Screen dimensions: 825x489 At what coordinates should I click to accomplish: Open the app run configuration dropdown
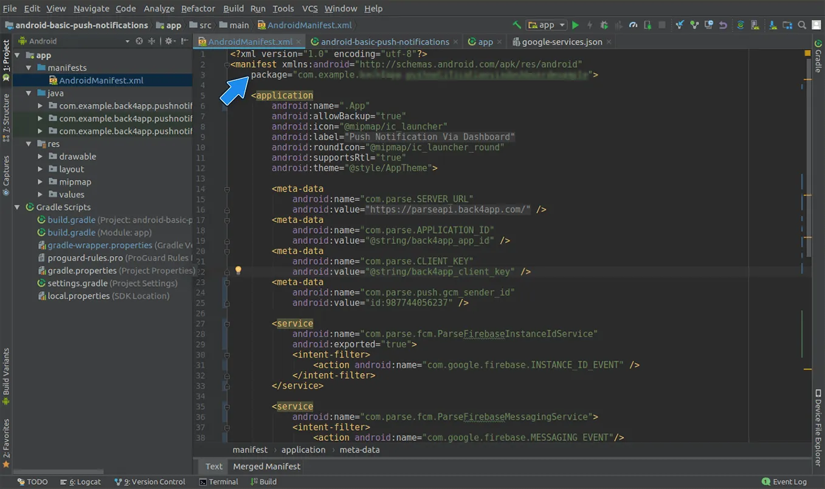[x=547, y=25]
